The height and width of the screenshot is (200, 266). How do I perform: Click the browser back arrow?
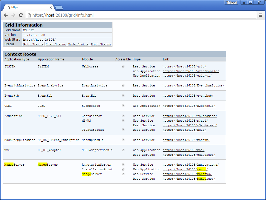(6, 15)
